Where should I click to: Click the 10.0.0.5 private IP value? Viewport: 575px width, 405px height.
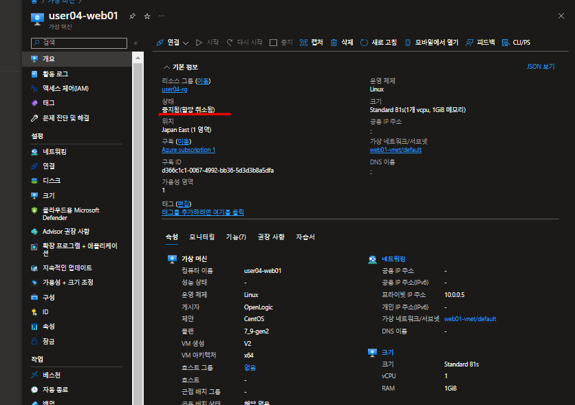tap(455, 295)
